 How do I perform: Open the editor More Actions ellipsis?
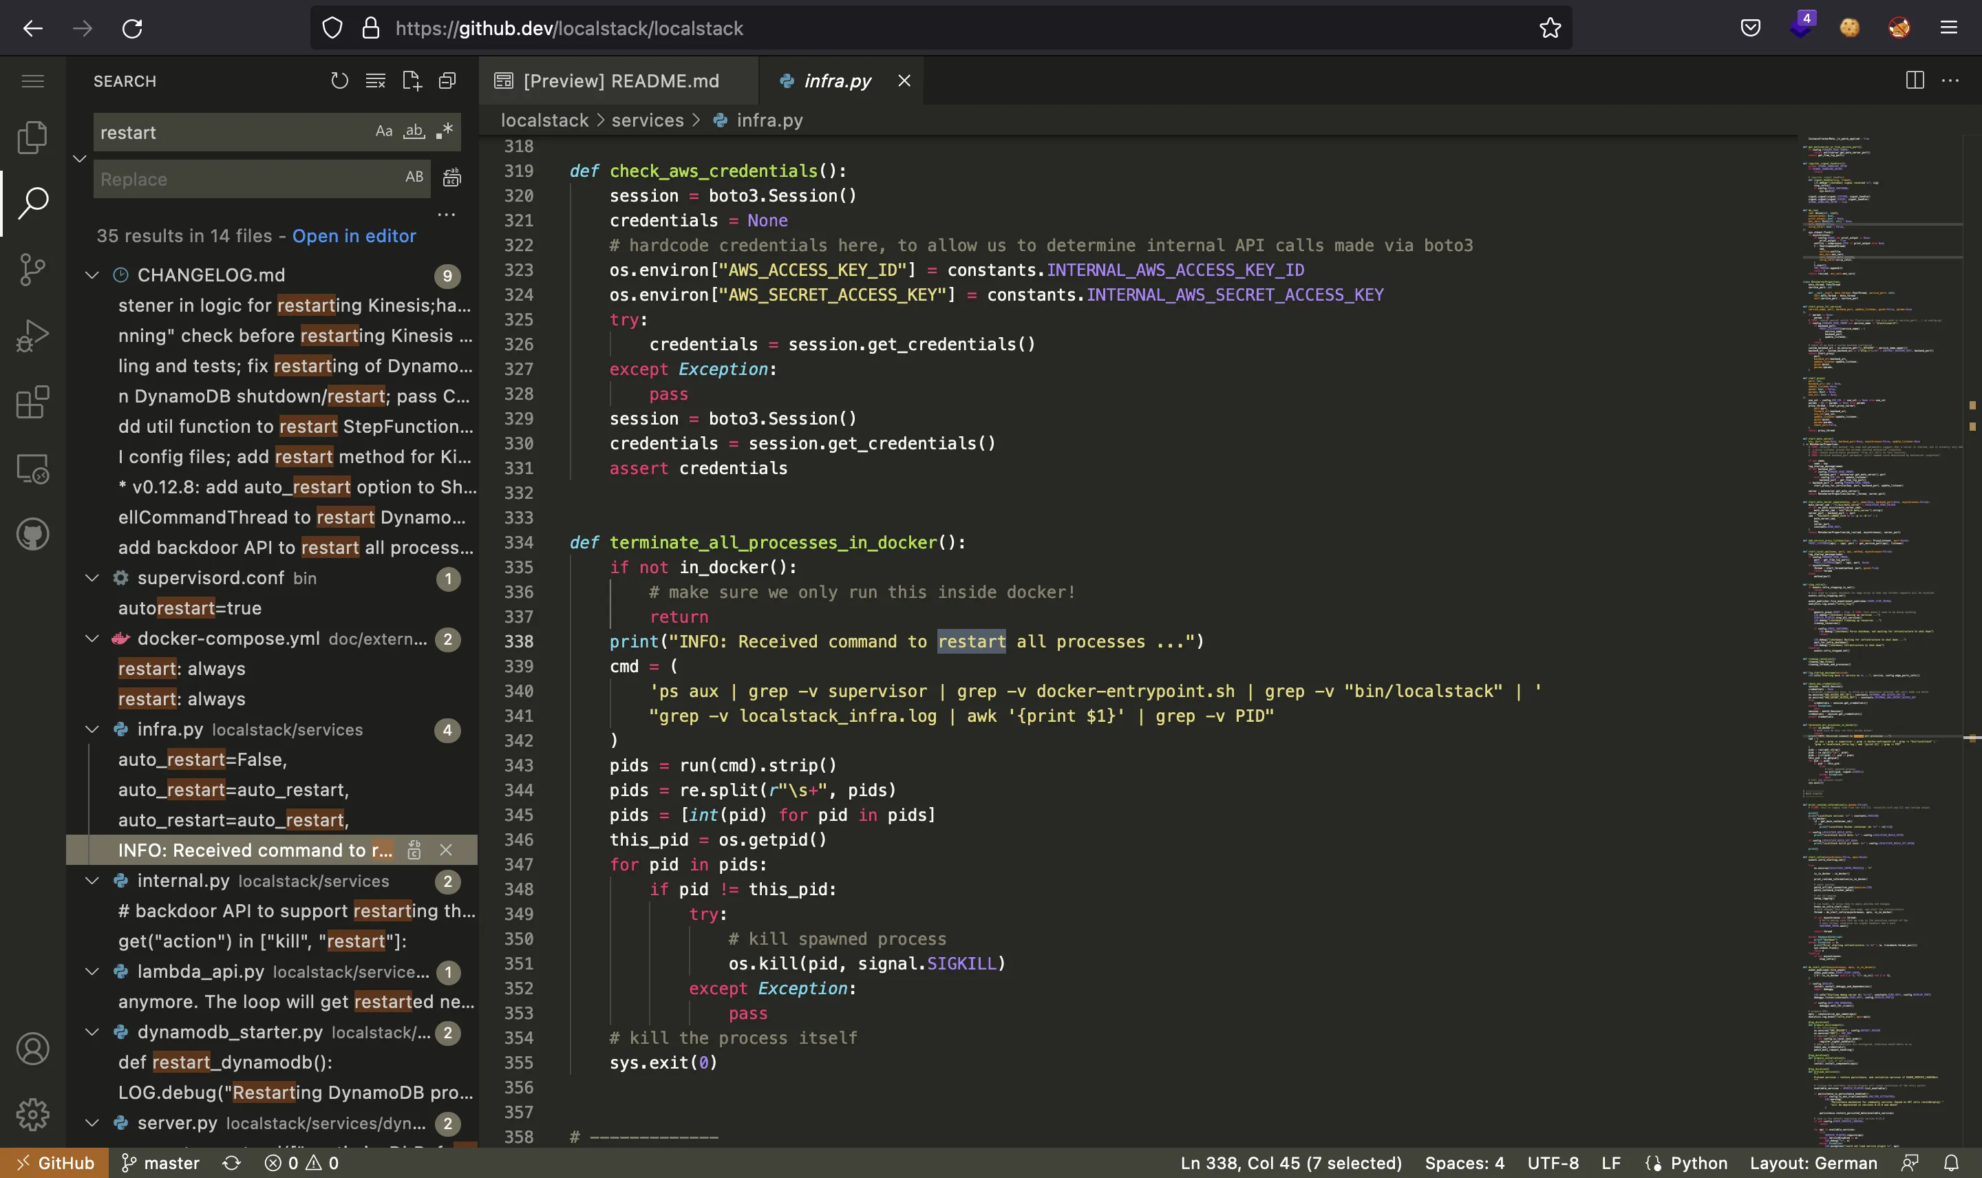[1950, 81]
